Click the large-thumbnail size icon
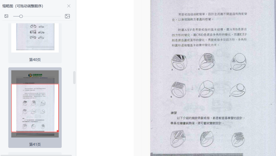This screenshot has width=276, height=156. point(67,16)
